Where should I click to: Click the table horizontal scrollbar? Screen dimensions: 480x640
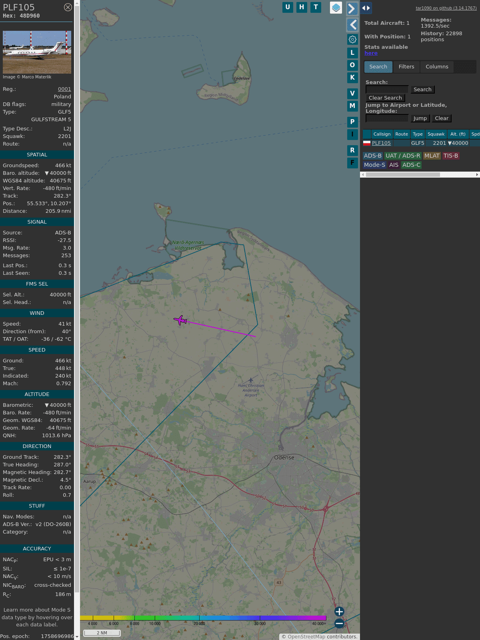point(403,175)
